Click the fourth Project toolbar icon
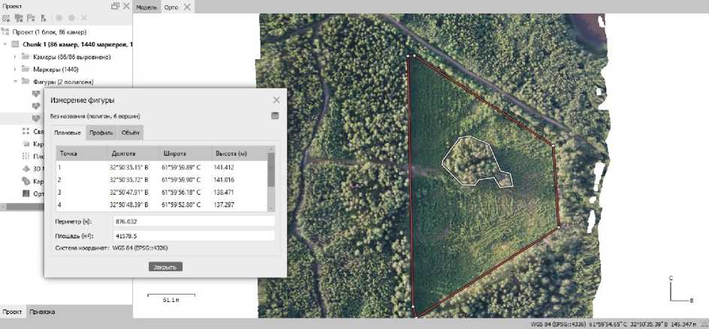The width and height of the screenshot is (709, 329). click(43, 19)
